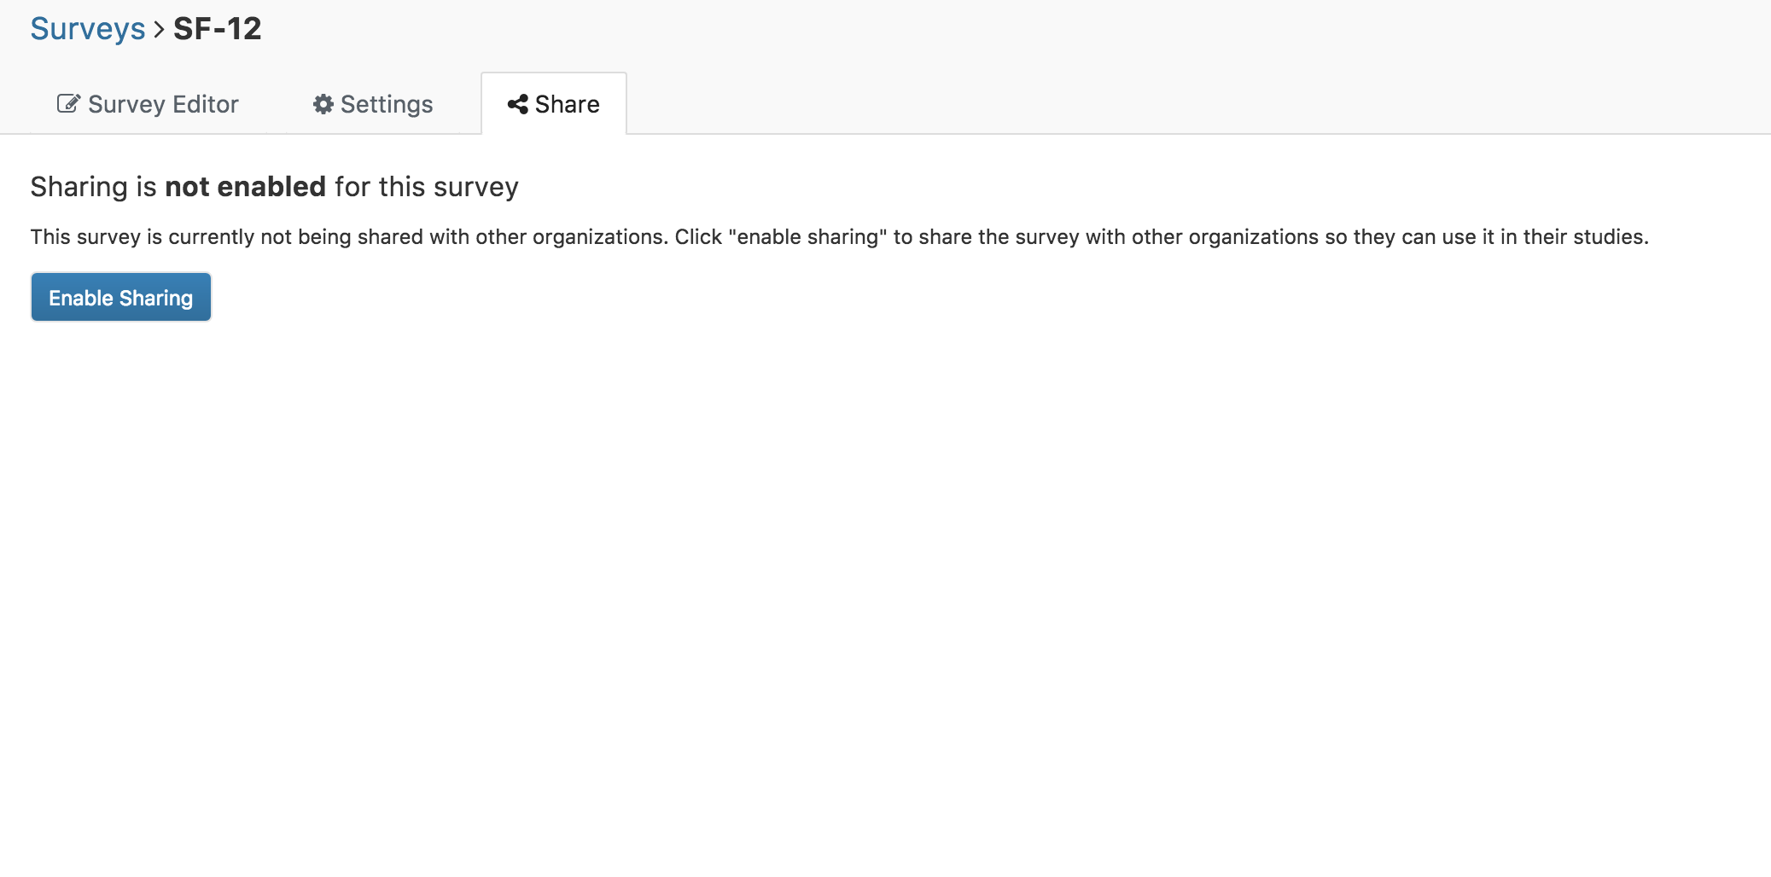
Task: Click the breadcrumb chevron separator
Action: point(160,30)
